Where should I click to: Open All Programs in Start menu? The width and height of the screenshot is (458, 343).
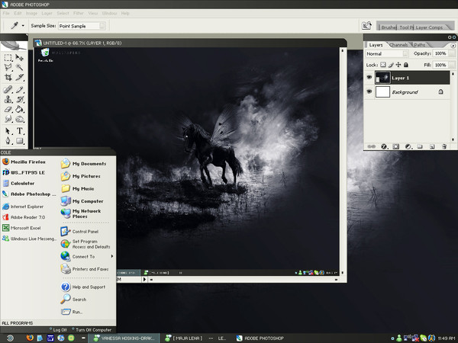pyautogui.click(x=18, y=323)
